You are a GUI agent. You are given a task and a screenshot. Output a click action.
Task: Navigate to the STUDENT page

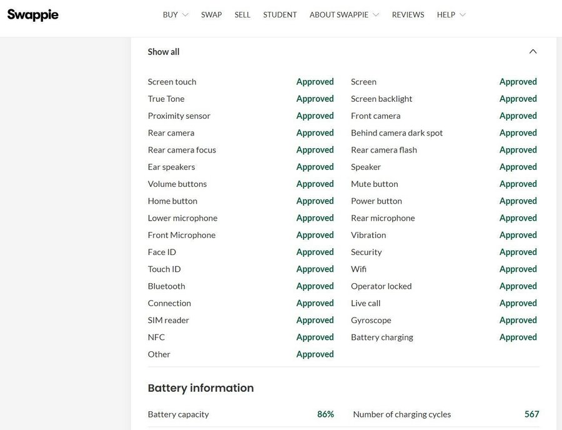coord(280,14)
